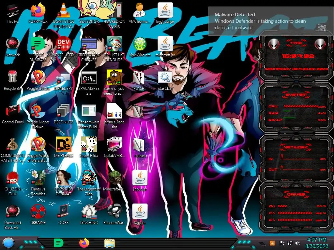334x250 pixels.
Task: Select the OOPS desktop shortcut
Action: (64, 215)
